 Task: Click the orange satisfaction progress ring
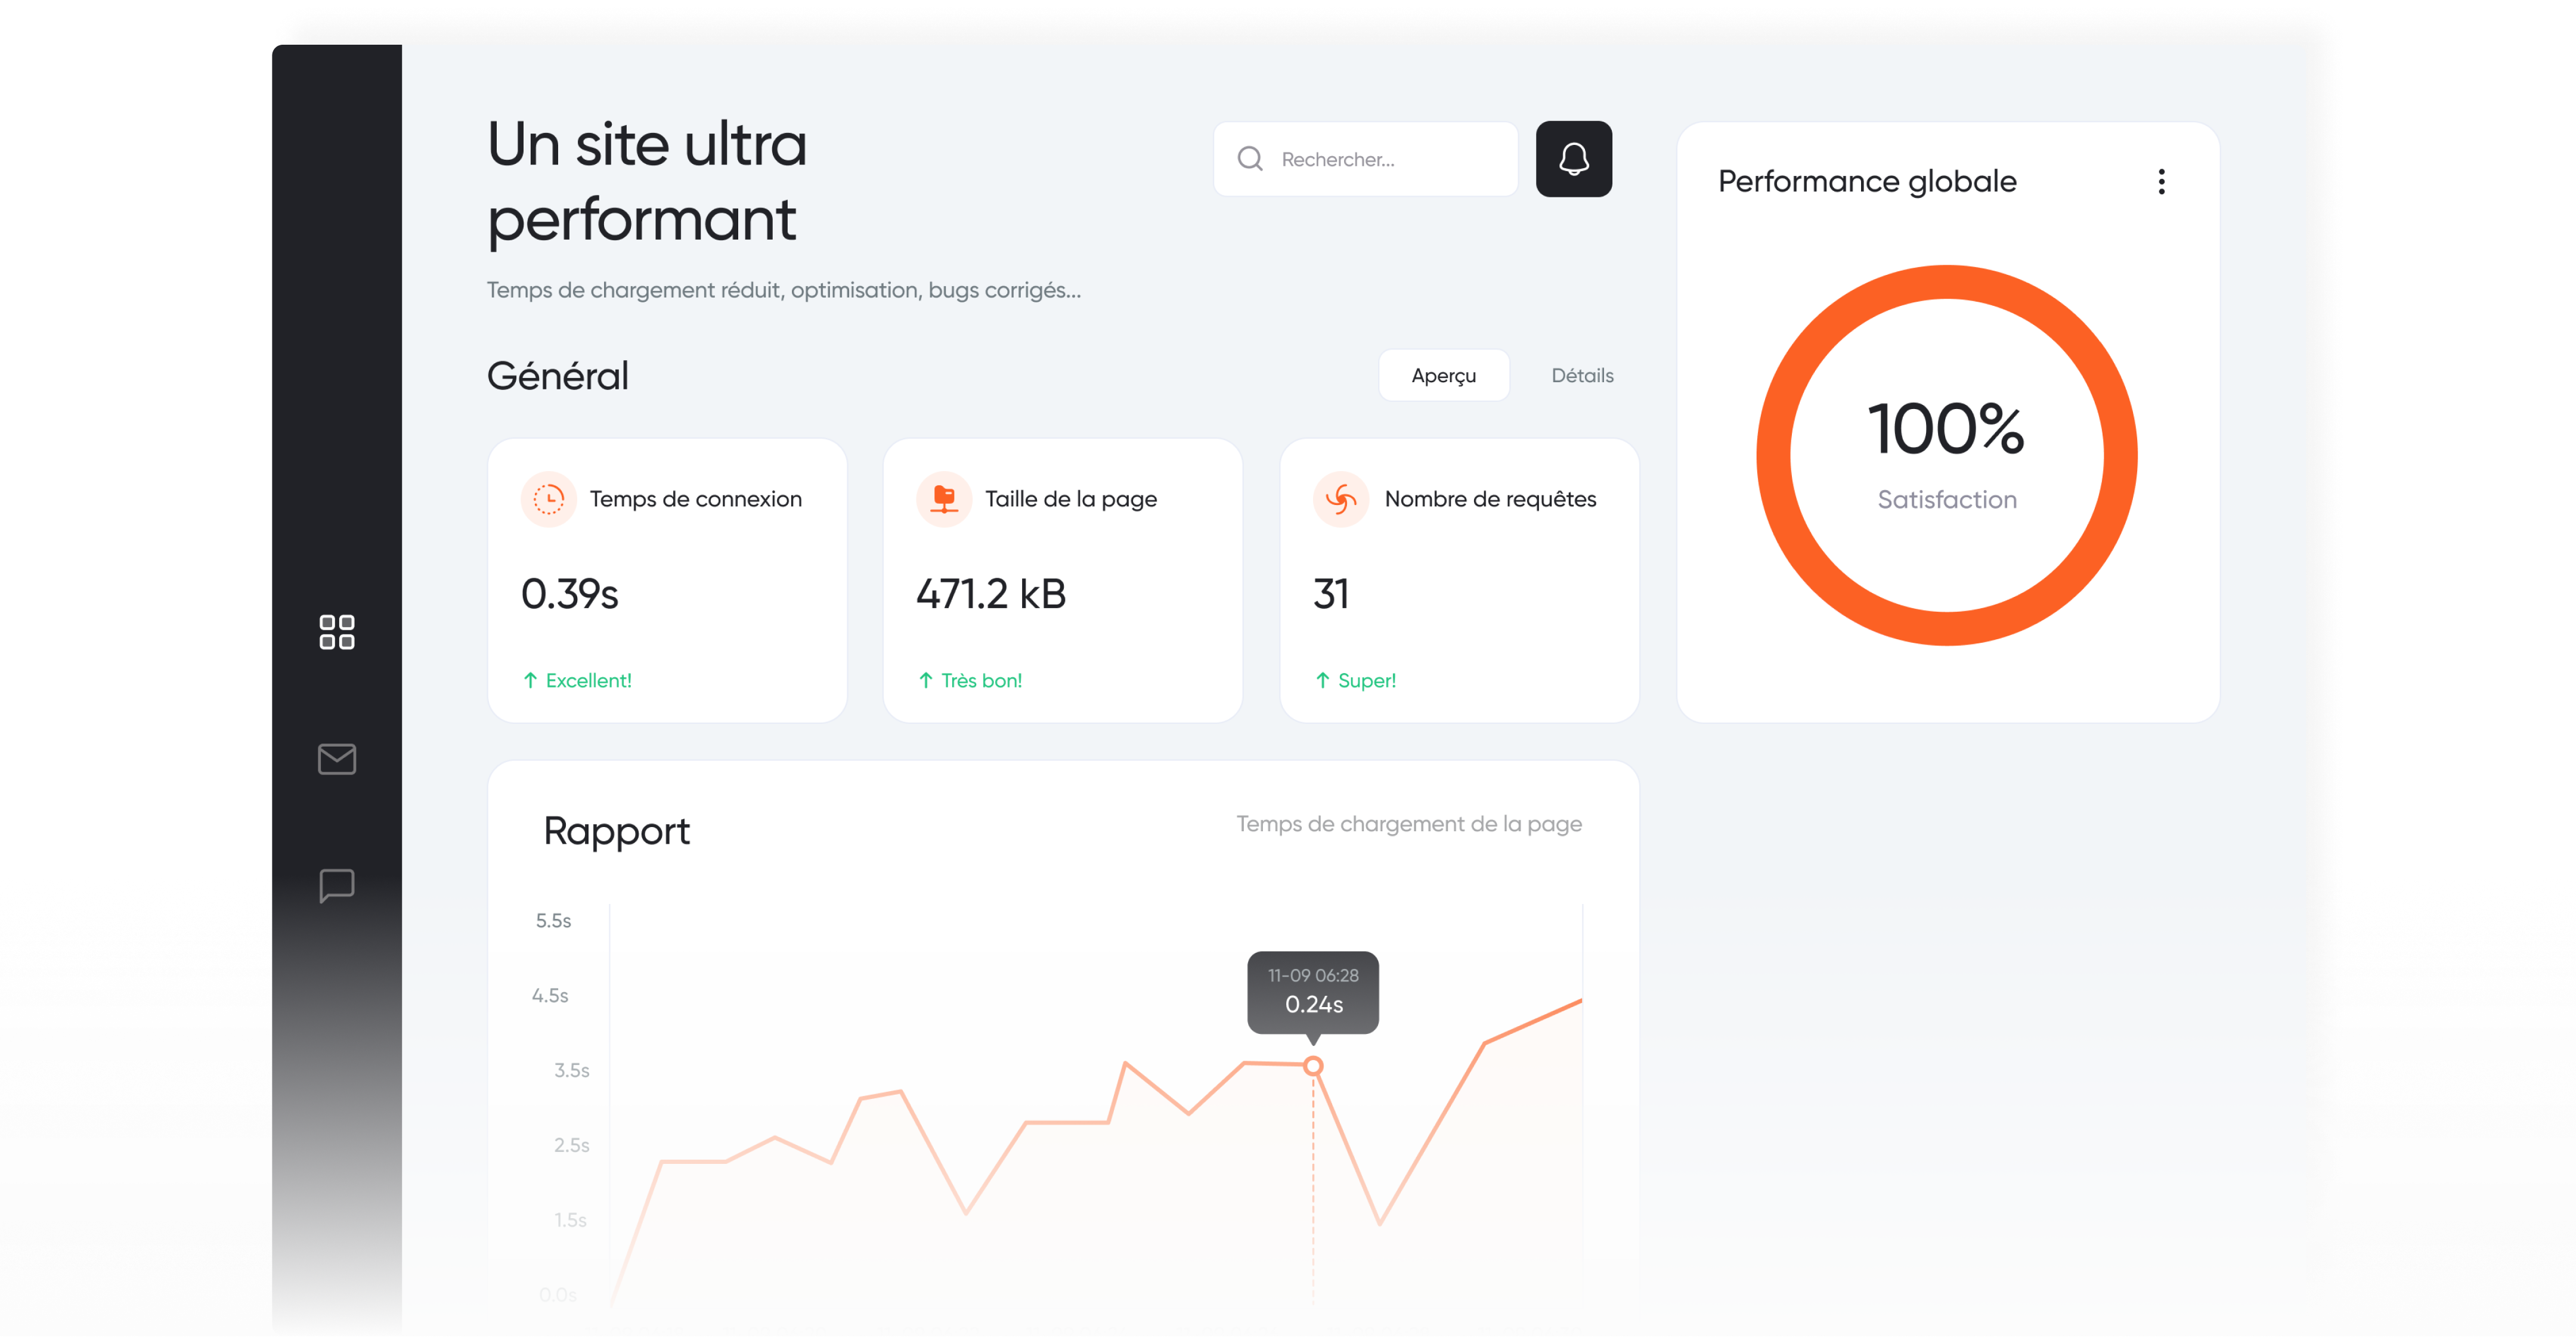coord(1947,282)
